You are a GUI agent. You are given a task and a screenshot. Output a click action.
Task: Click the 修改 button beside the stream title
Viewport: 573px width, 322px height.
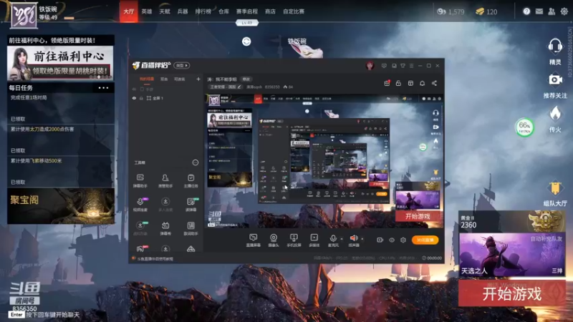(x=246, y=79)
